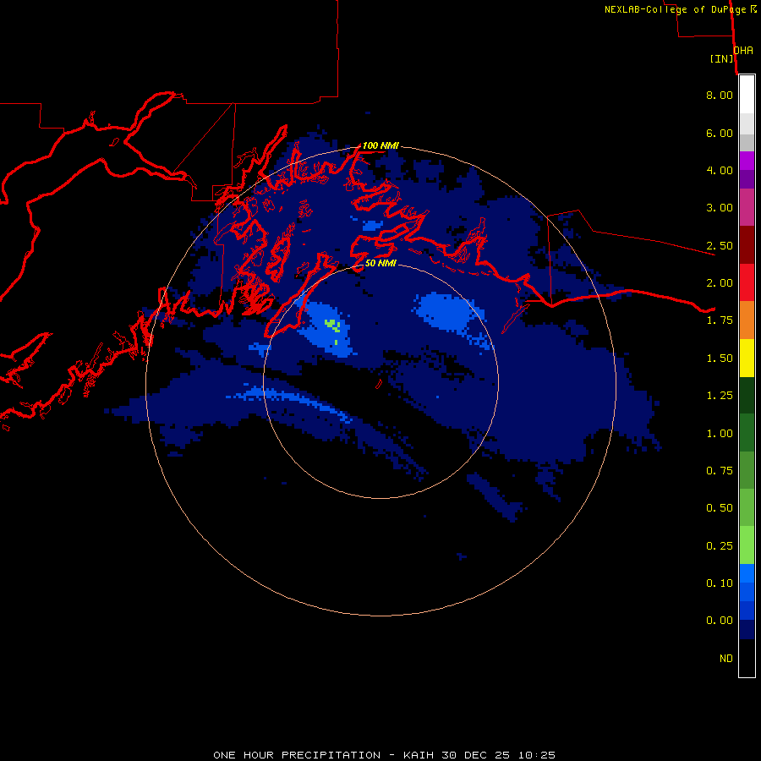This screenshot has width=761, height=761.
Task: Click the 6.00 legend value
Action: [720, 133]
